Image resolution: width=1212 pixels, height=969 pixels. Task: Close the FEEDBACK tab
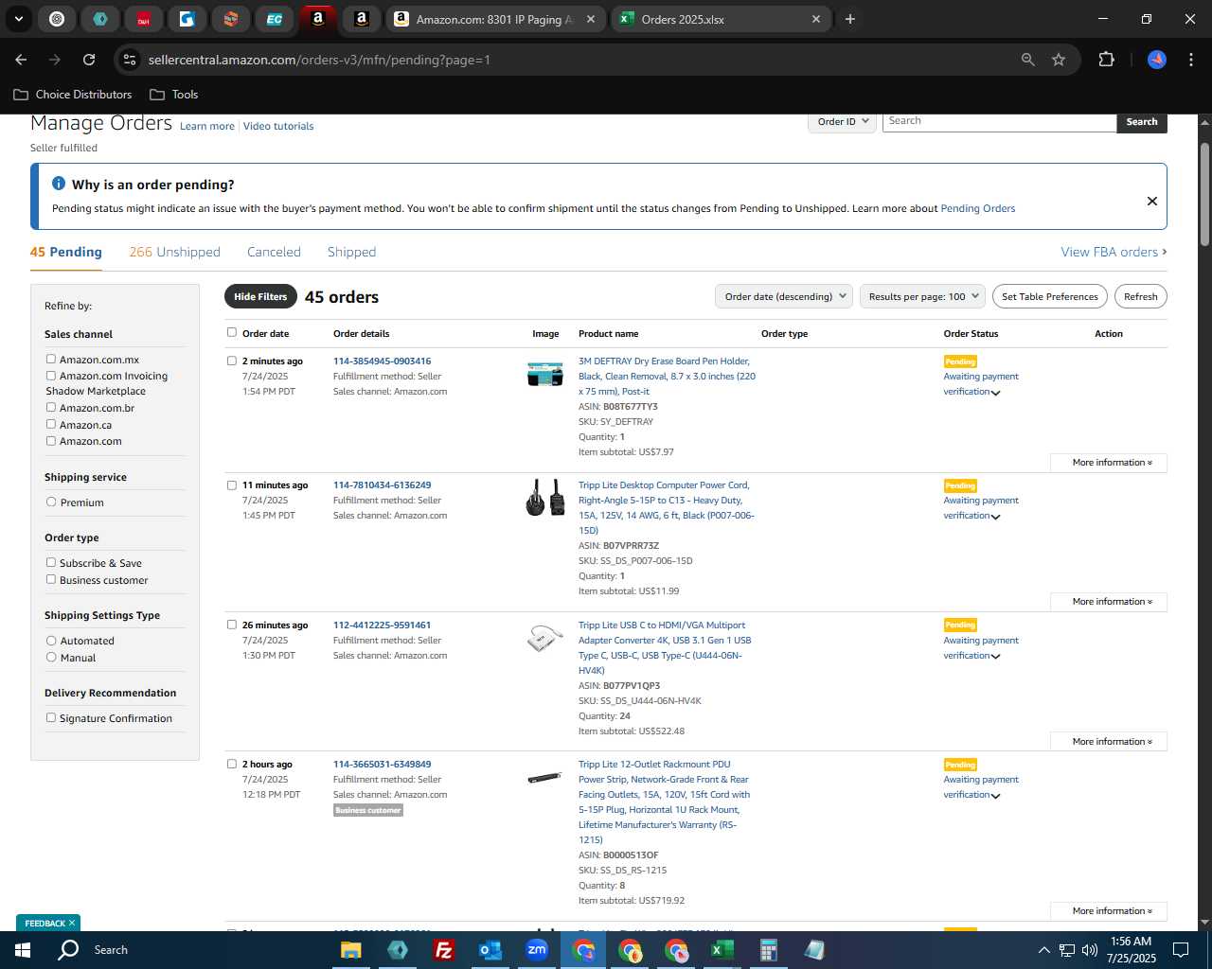[72, 924]
